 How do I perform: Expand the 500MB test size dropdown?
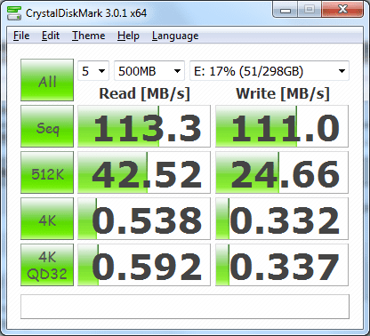(x=149, y=71)
